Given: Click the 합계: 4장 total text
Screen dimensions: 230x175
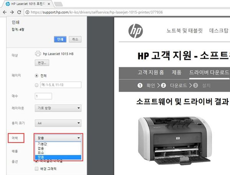Looking at the screenshot, I should coord(18,30).
